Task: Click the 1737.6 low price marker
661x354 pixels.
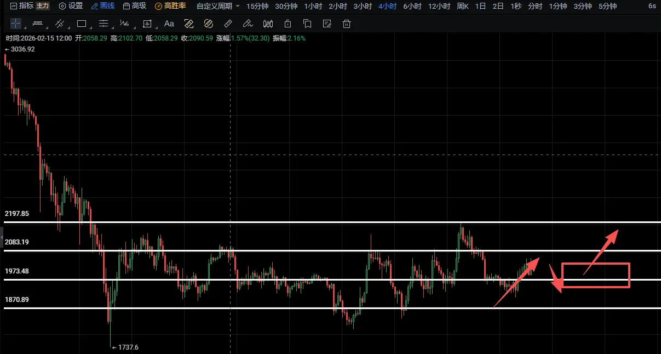Action: [125, 347]
